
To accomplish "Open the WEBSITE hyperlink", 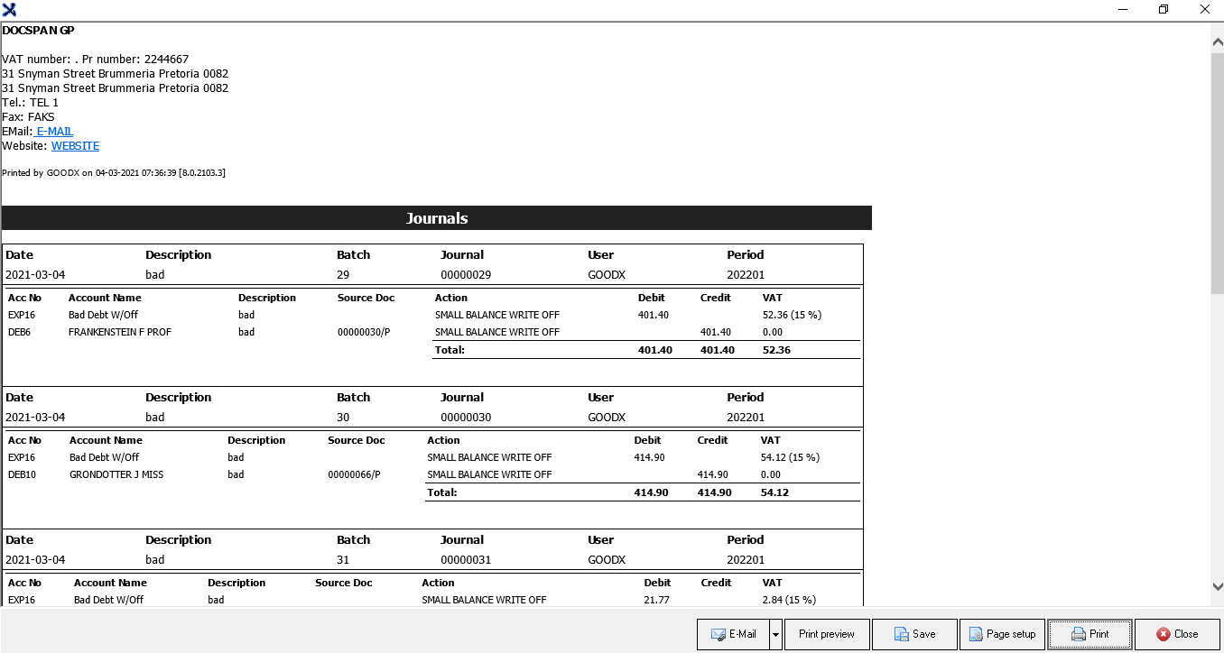I will coord(75,146).
